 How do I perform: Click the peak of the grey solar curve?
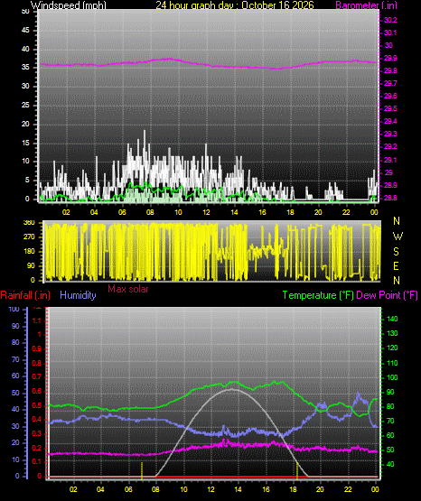[232, 389]
